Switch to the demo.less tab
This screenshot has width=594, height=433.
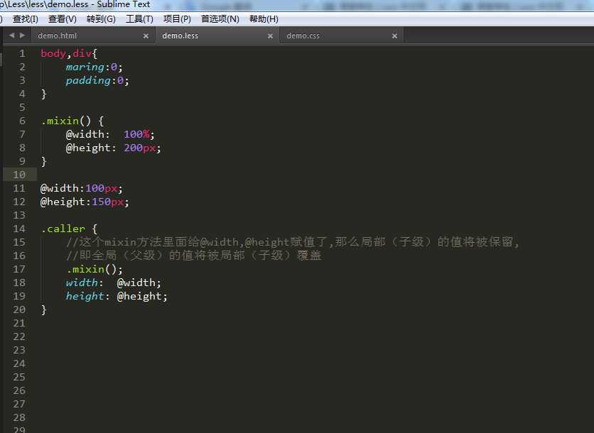click(x=217, y=35)
